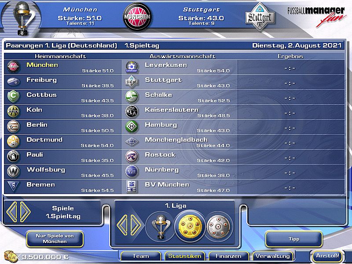Select Mönchengladbach team name

coord(176,139)
